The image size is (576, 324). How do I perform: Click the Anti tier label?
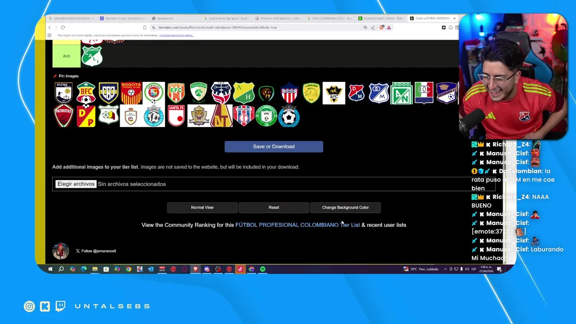coord(67,56)
